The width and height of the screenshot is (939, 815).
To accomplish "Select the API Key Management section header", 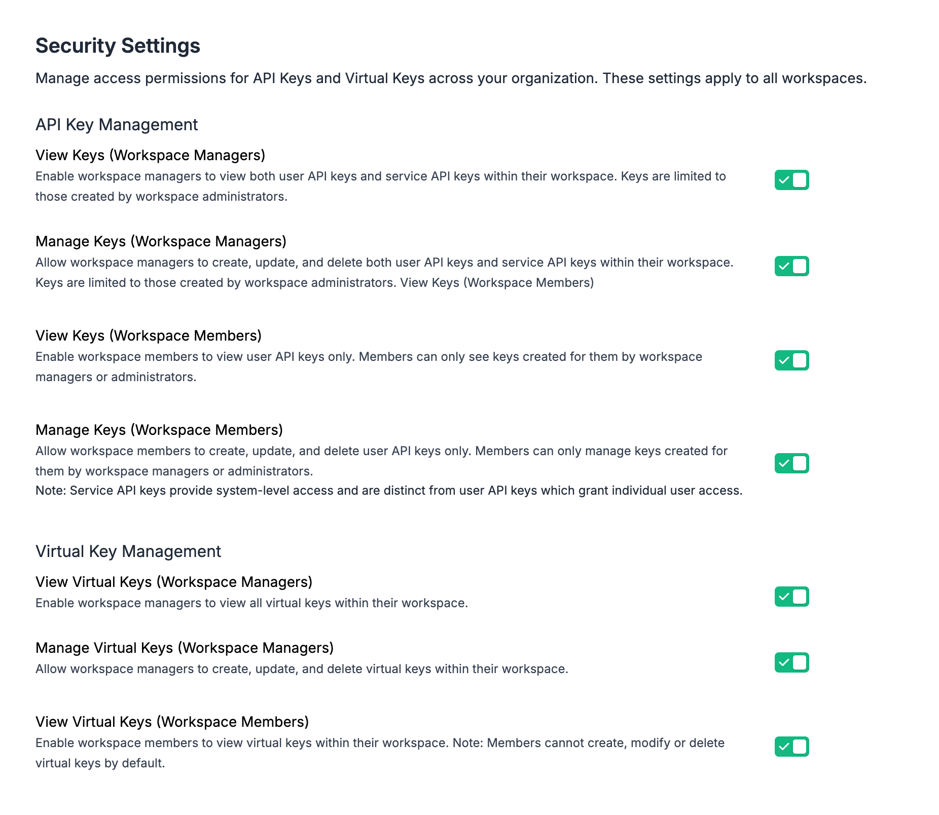I will [117, 125].
